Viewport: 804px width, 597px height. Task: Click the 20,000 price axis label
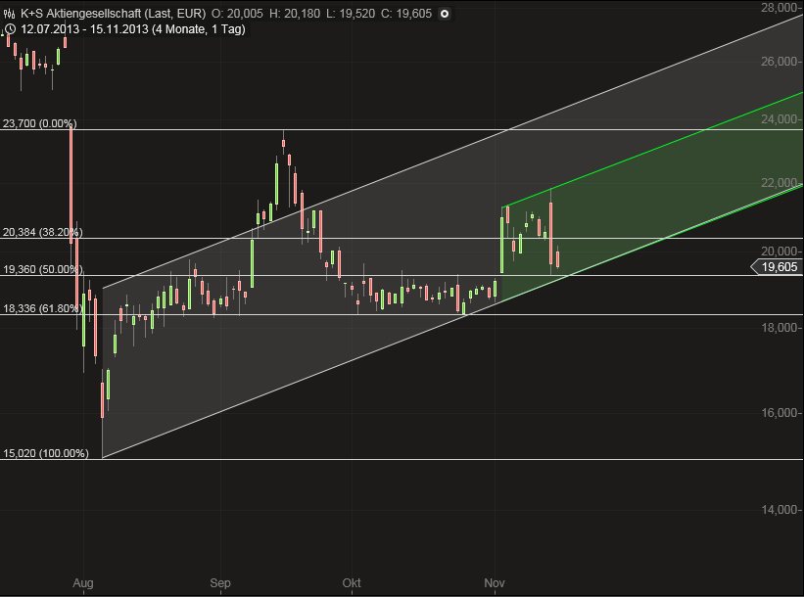780,252
